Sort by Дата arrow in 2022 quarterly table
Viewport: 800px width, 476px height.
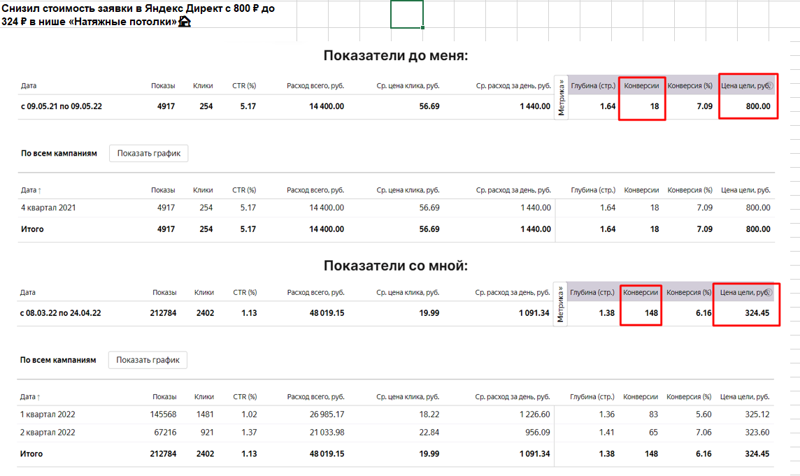[x=38, y=397]
